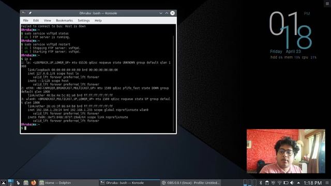Click the Konsole title text 'Dhruba : bash — Konsole'
331x186 pixels.
(x=98, y=13)
